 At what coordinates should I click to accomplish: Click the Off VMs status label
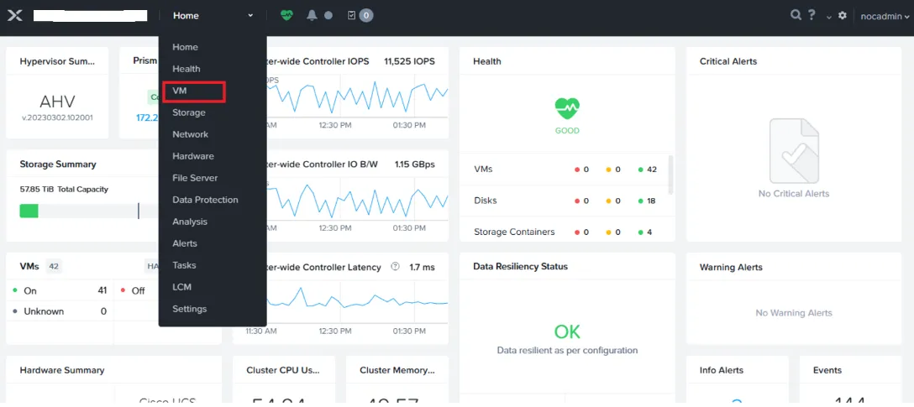[138, 290]
